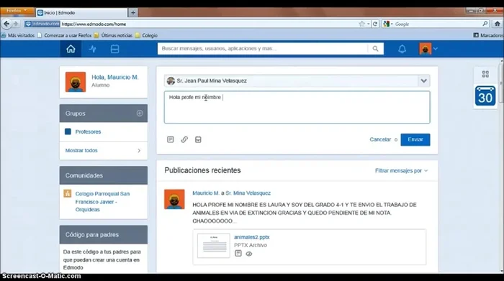The width and height of the screenshot is (504, 281).
Task: Click the bookmark star in address bar
Action: 361,24
